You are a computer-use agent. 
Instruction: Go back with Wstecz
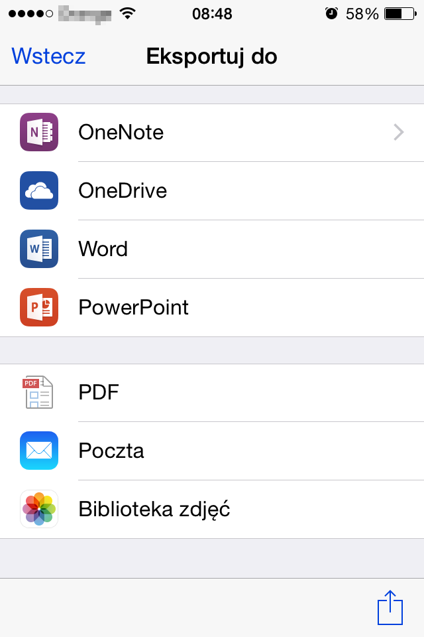click(48, 56)
